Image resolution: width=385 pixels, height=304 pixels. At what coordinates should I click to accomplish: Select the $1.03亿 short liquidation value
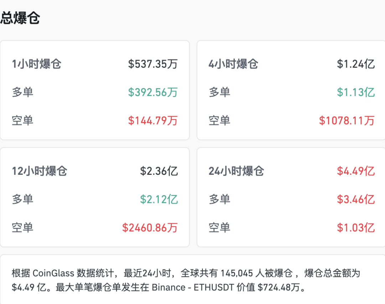pos(356,227)
